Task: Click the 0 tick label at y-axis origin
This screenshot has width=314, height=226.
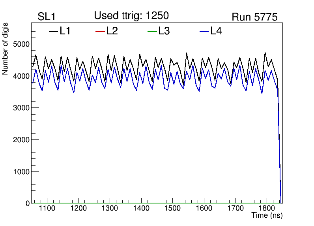Action: pos(28,203)
